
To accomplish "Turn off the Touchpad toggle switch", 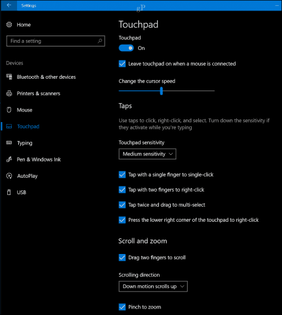I will coord(126,48).
